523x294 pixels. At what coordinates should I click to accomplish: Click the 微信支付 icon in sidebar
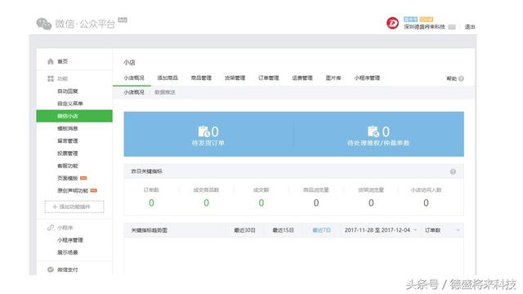point(51,269)
